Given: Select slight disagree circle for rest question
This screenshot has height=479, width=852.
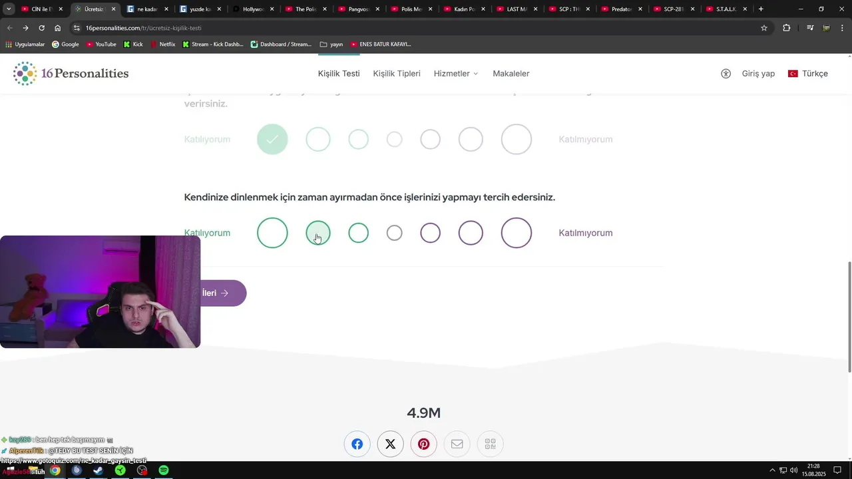Looking at the screenshot, I should 430,233.
